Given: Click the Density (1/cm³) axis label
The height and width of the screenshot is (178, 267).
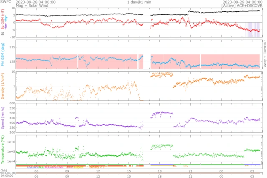Looking at the screenshot, I should (3, 86).
